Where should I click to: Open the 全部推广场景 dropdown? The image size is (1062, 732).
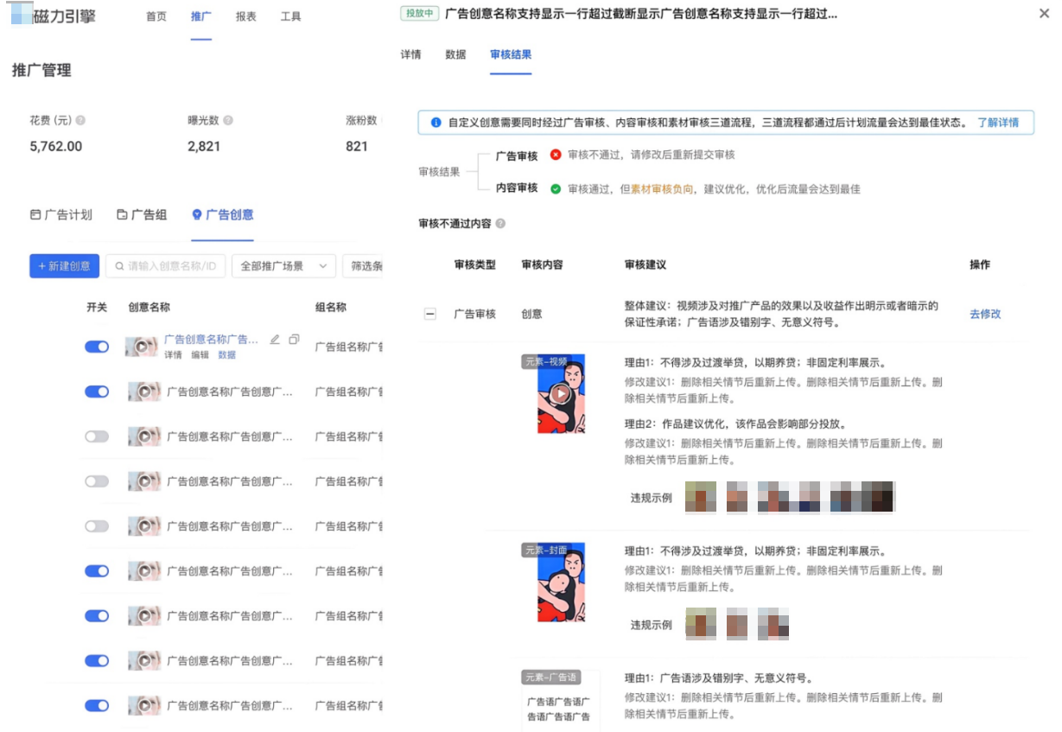pyautogui.click(x=283, y=266)
